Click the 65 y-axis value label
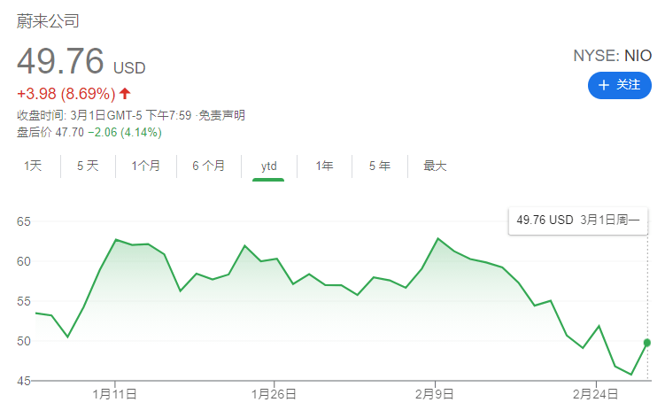This screenshot has height=410, width=665. [x=24, y=221]
